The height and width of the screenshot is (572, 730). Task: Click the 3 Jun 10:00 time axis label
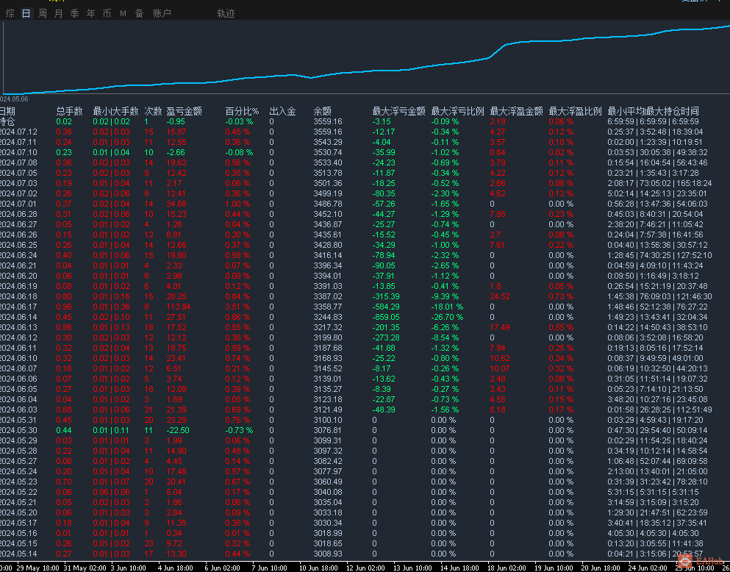(128, 568)
